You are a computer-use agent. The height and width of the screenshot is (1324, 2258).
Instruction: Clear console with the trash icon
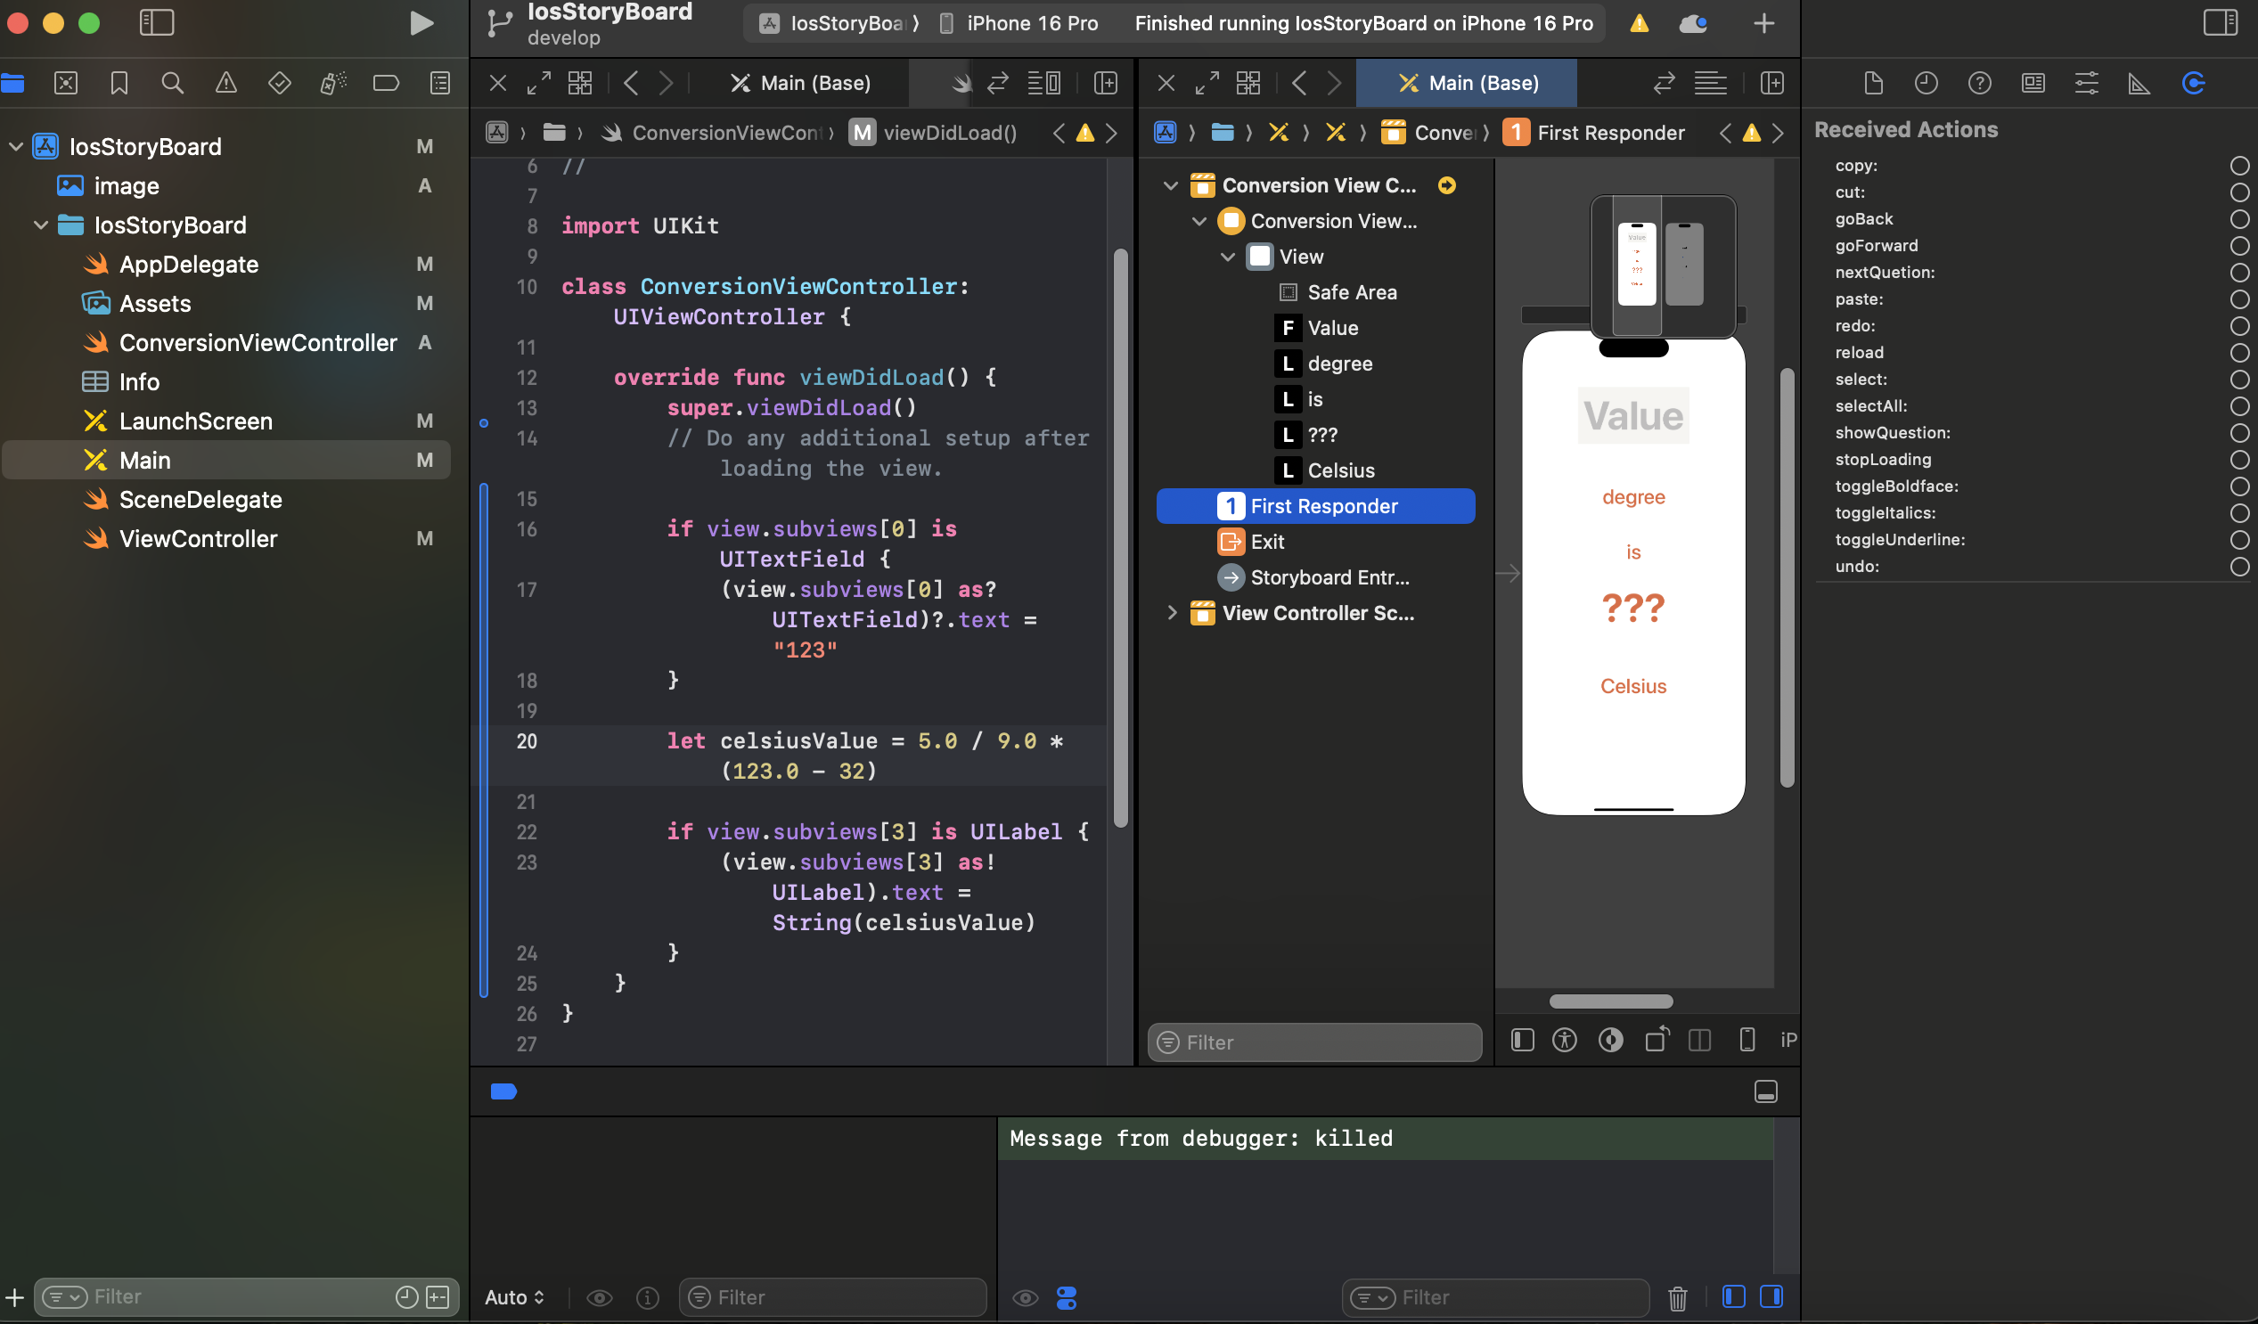[1677, 1297]
